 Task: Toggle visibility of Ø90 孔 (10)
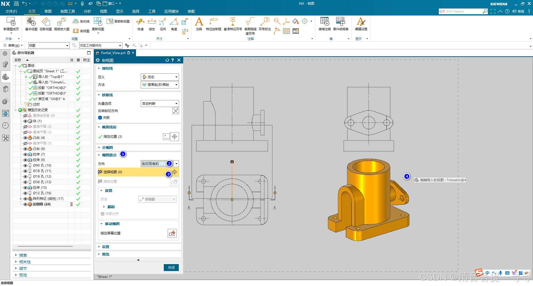pos(26,165)
